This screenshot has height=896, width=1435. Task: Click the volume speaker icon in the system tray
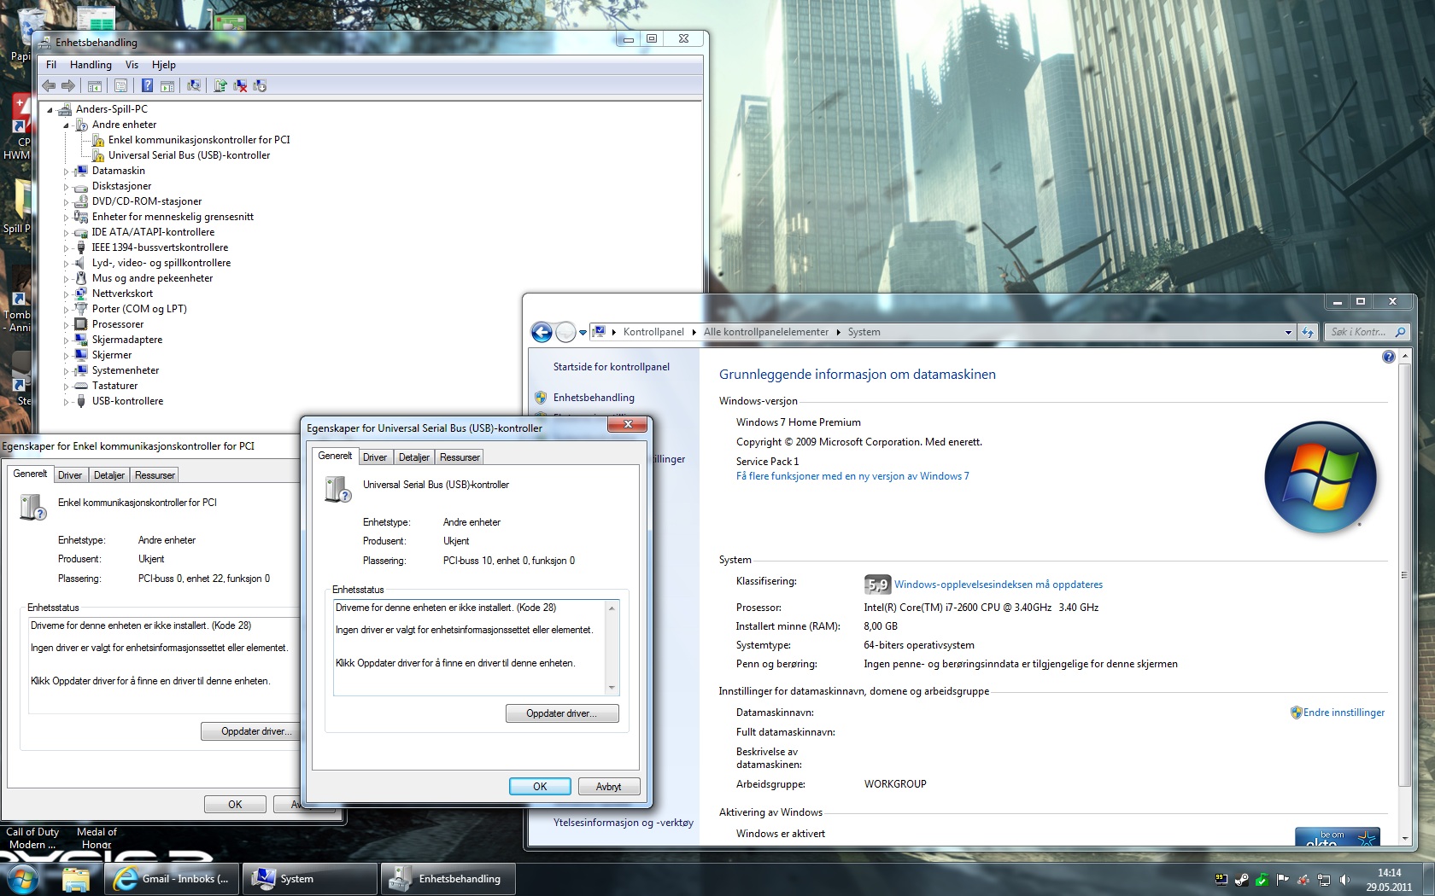tap(1344, 880)
